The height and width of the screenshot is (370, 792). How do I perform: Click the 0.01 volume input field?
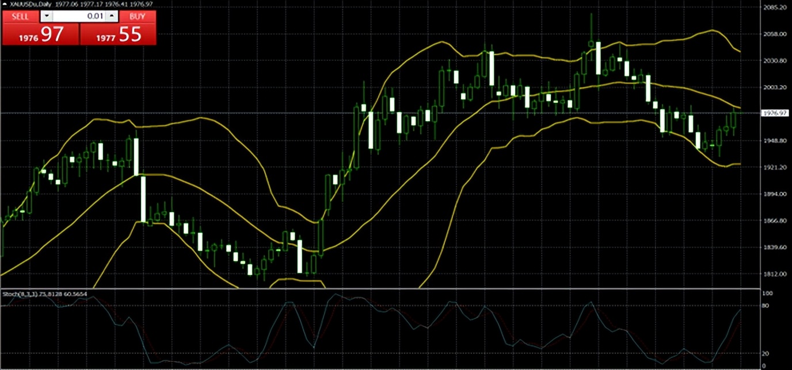point(79,17)
